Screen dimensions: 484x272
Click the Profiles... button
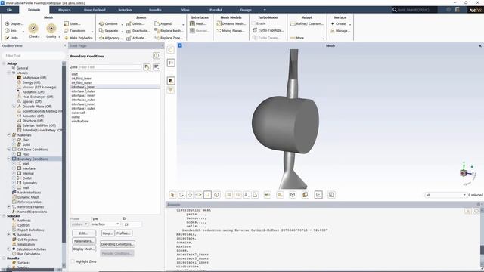(124, 233)
